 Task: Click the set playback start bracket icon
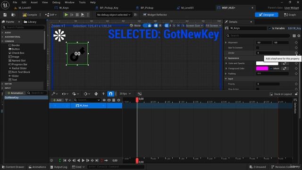pos(60,161)
